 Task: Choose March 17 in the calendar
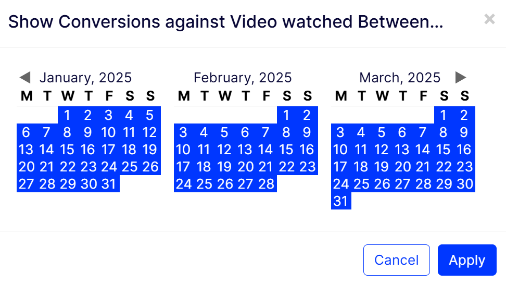click(x=340, y=167)
